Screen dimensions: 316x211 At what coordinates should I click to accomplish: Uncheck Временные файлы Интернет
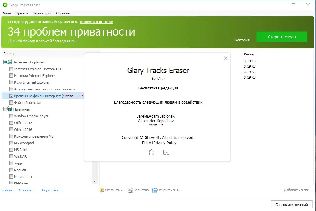tap(11, 96)
